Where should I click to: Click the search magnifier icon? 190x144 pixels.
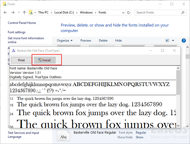pyautogui.click(x=183, y=12)
